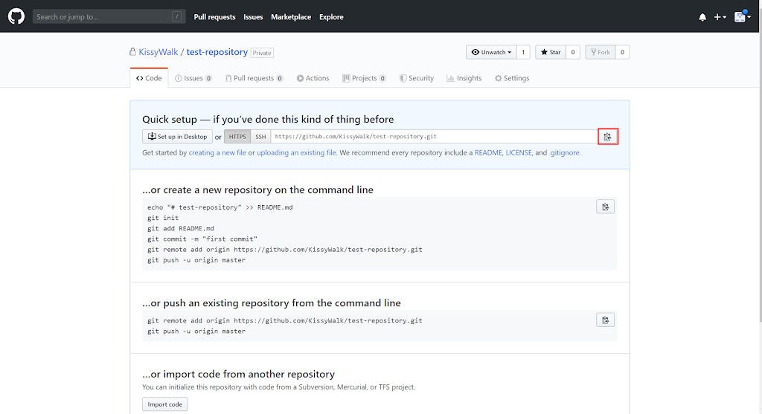Copy the HTTPS clone URL to clipboard
This screenshot has height=414, width=762.
(x=607, y=137)
